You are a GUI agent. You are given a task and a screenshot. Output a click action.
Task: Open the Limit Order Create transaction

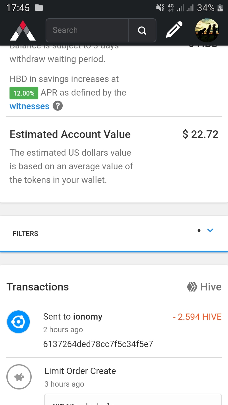tap(80, 371)
